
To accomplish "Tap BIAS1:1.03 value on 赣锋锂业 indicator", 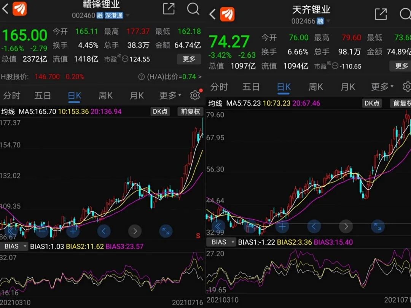I will (x=47, y=246).
